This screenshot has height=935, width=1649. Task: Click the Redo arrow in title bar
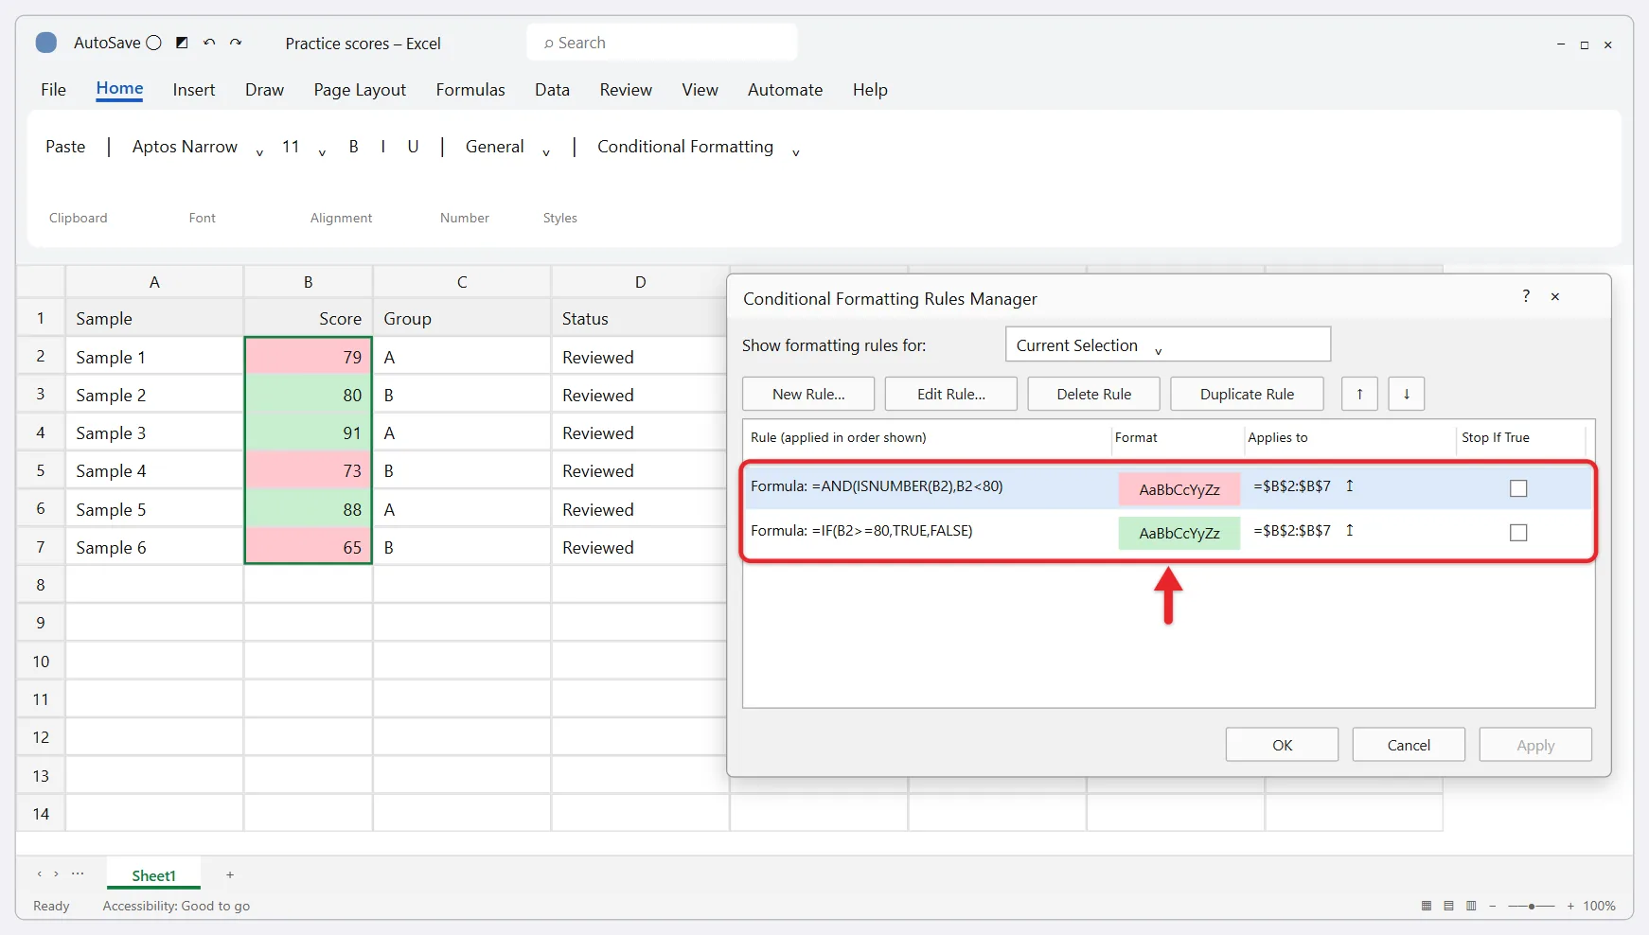236,43
